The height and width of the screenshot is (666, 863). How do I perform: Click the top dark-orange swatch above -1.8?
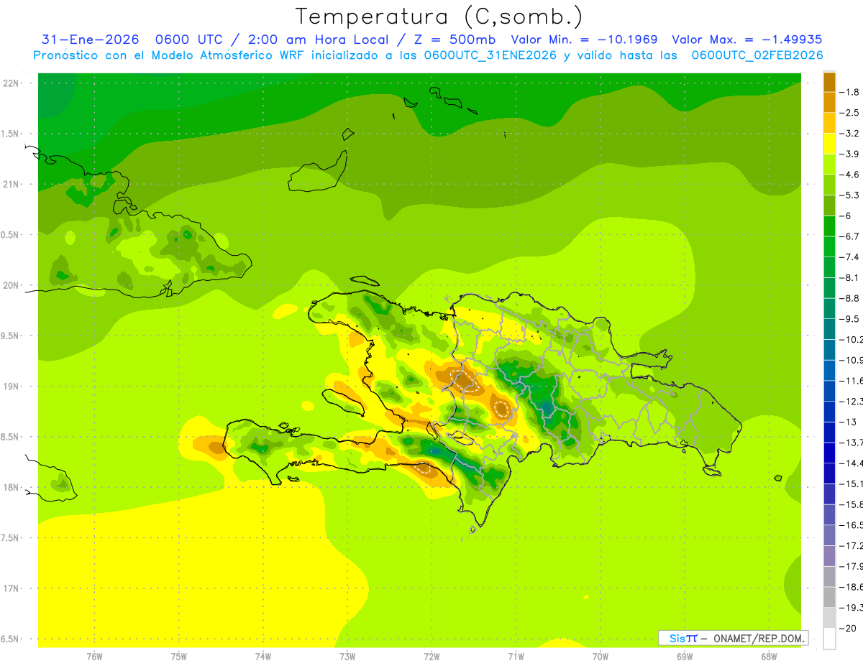pyautogui.click(x=829, y=81)
